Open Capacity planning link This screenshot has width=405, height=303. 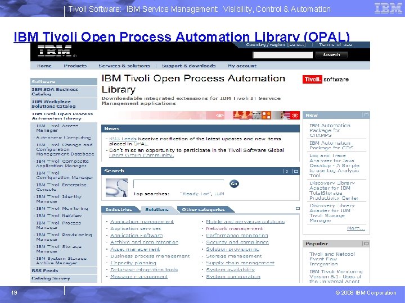click(x=133, y=263)
